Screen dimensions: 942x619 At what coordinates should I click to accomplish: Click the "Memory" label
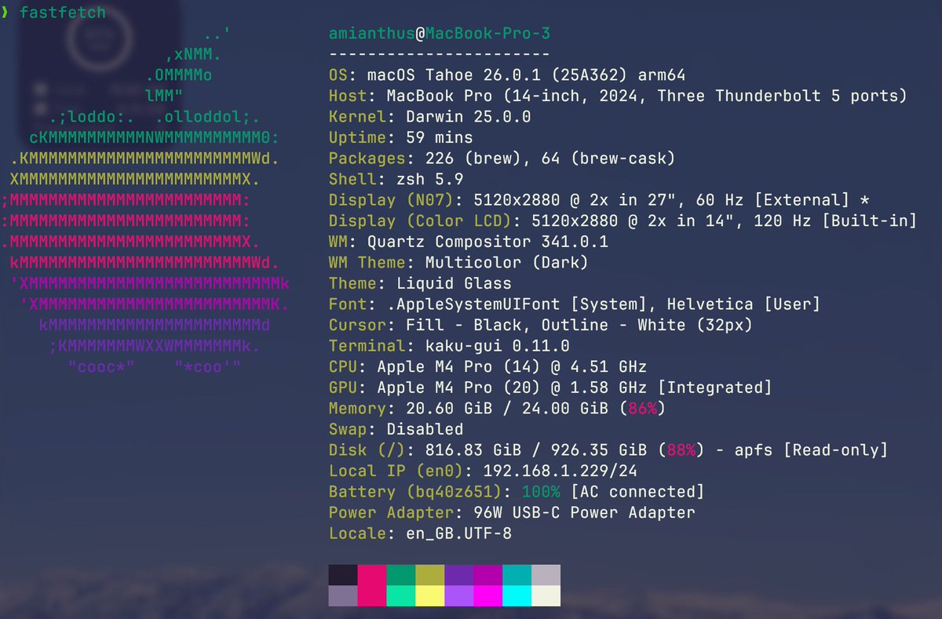[x=358, y=408]
